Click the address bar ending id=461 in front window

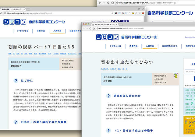146,29
